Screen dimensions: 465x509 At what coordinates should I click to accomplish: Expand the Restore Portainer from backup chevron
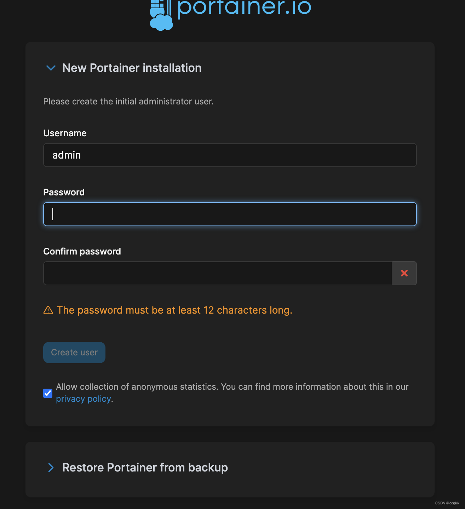(51, 468)
